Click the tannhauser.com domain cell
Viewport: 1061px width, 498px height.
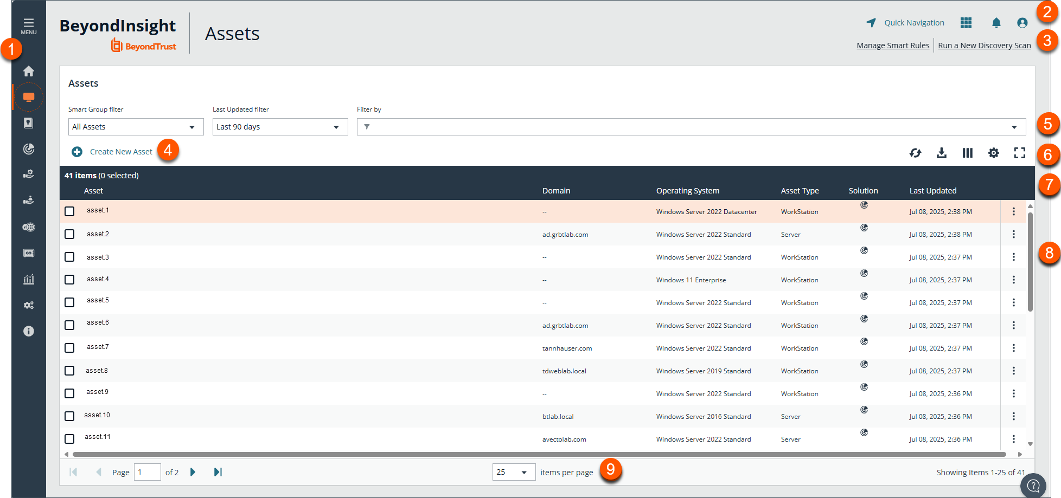pyautogui.click(x=567, y=348)
